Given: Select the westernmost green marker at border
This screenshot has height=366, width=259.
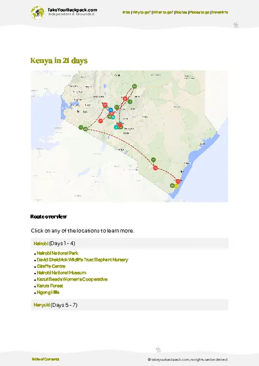Looking at the screenshot, I should [81, 127].
